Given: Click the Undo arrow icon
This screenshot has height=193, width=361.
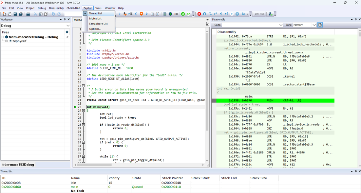Looking at the screenshot, I should pos(53,14).
